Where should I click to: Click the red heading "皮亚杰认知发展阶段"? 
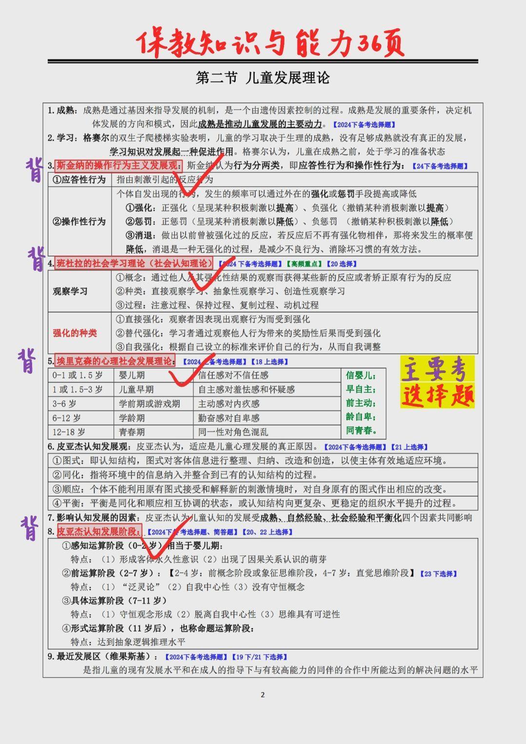[98, 531]
